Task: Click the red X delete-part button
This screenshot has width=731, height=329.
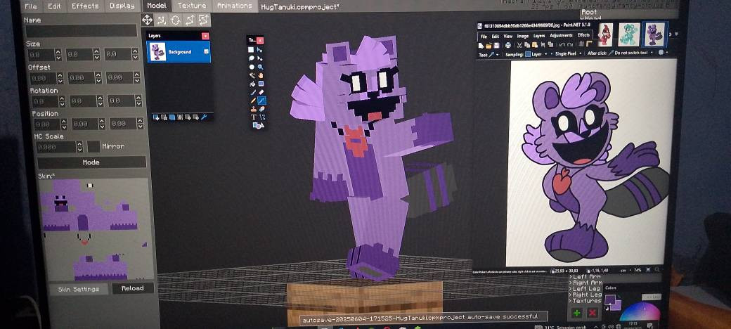Action: [x=593, y=313]
